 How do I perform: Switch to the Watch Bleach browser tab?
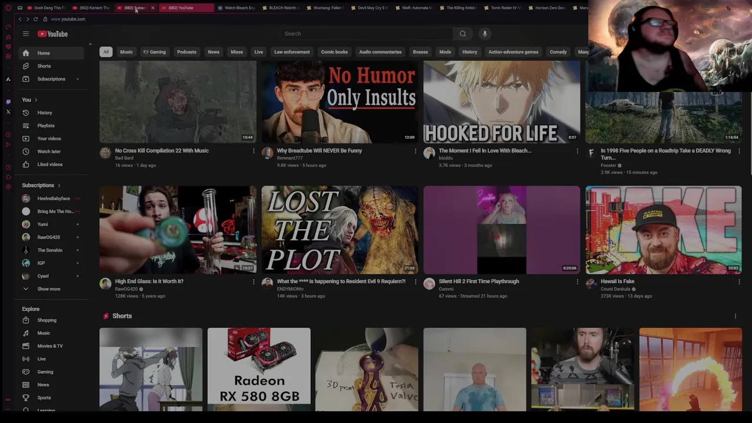point(236,8)
